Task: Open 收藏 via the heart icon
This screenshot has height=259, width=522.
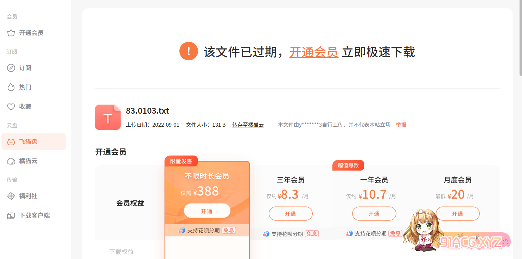Action: 11,107
